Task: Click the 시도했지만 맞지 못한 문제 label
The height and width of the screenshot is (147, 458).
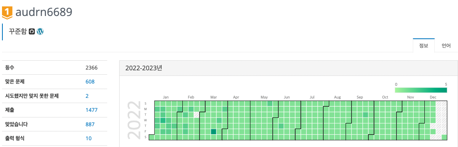Action: (x=32, y=96)
